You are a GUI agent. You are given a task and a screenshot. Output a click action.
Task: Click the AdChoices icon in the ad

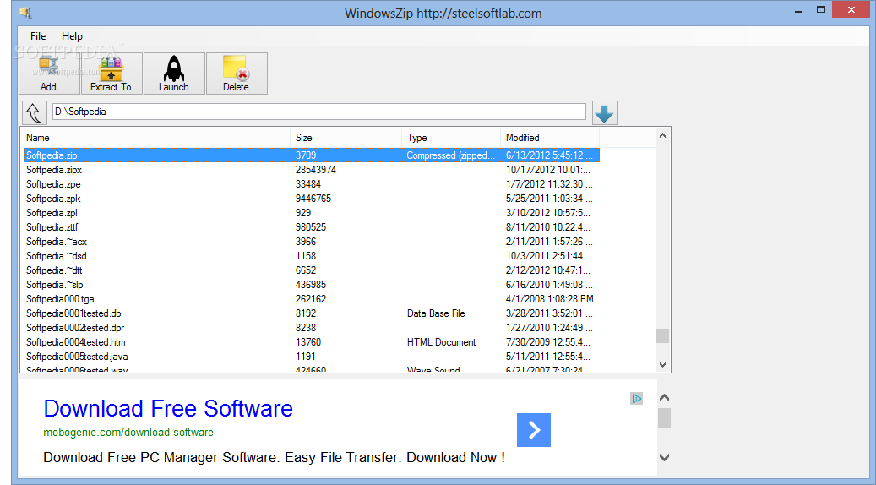(x=636, y=399)
